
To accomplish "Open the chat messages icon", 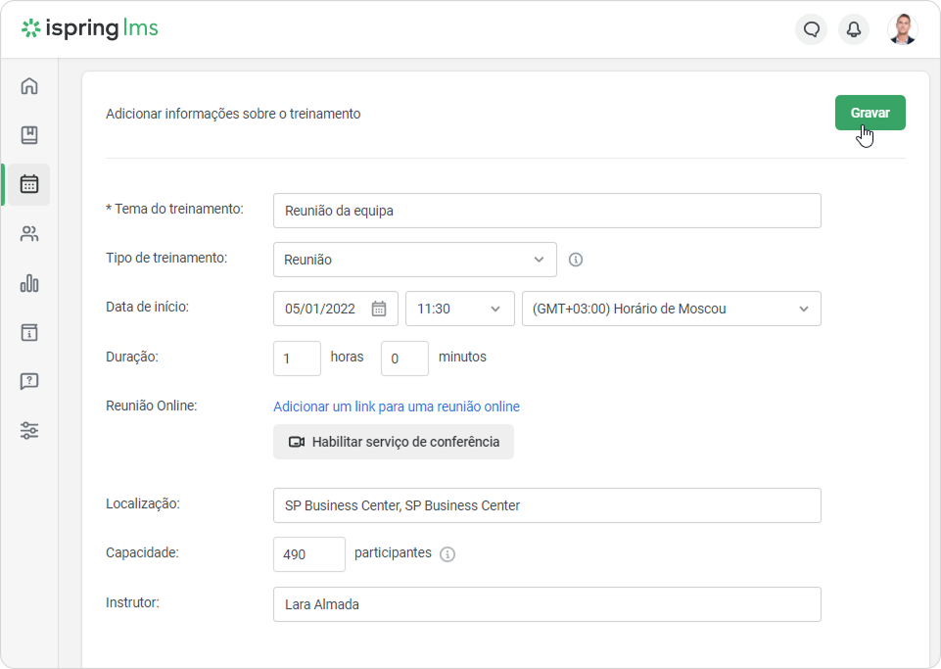I will point(812,28).
